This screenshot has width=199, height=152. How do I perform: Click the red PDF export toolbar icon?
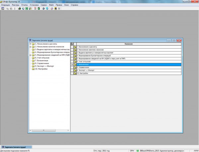pos(35,8)
